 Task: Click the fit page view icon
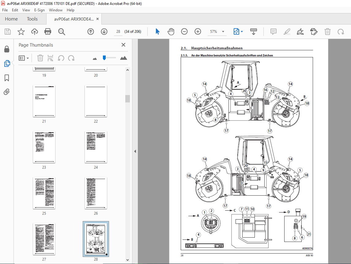236,32
